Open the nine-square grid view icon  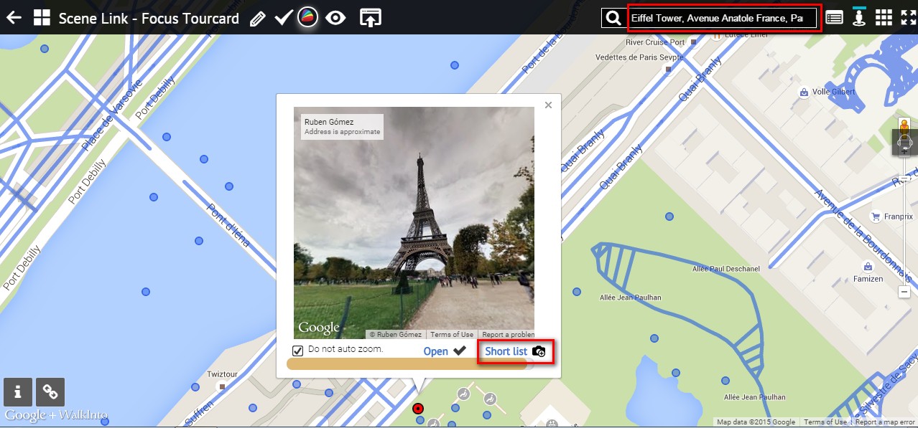[883, 18]
